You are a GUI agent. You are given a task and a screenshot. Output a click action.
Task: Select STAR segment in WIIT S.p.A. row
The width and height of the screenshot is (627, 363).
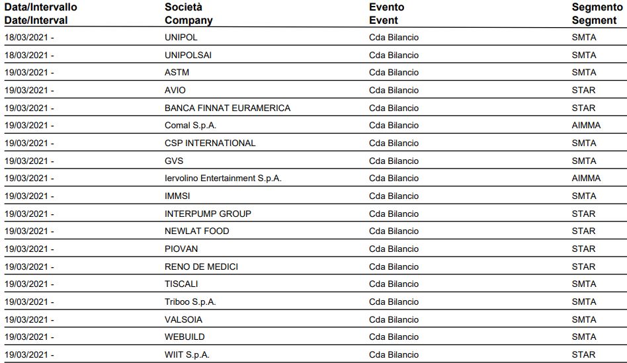tap(583, 354)
